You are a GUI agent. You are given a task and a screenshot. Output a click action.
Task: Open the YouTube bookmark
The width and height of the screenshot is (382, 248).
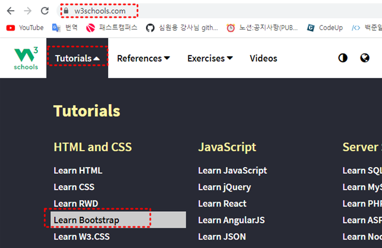[x=25, y=28]
